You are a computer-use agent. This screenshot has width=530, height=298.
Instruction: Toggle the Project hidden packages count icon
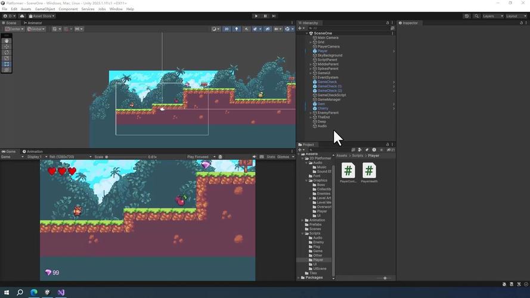coord(390,150)
